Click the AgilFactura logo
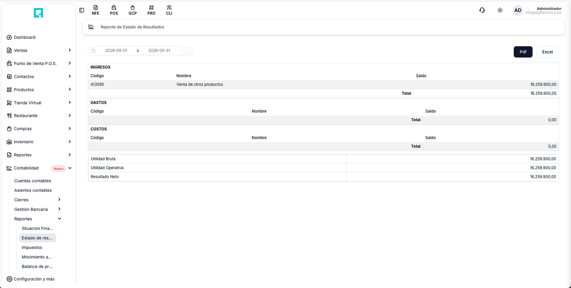This screenshot has width=571, height=288. pos(39,13)
